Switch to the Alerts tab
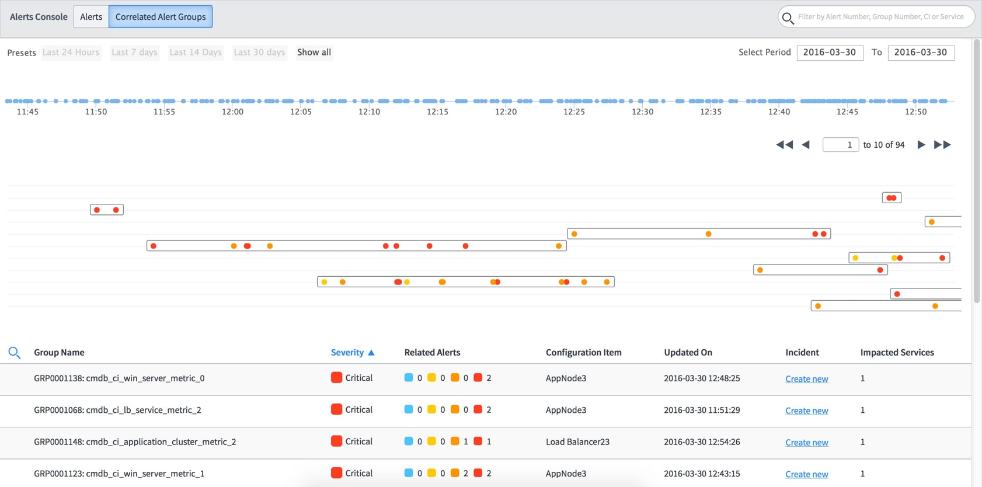Screen dimensions: 982x487 coord(91,17)
